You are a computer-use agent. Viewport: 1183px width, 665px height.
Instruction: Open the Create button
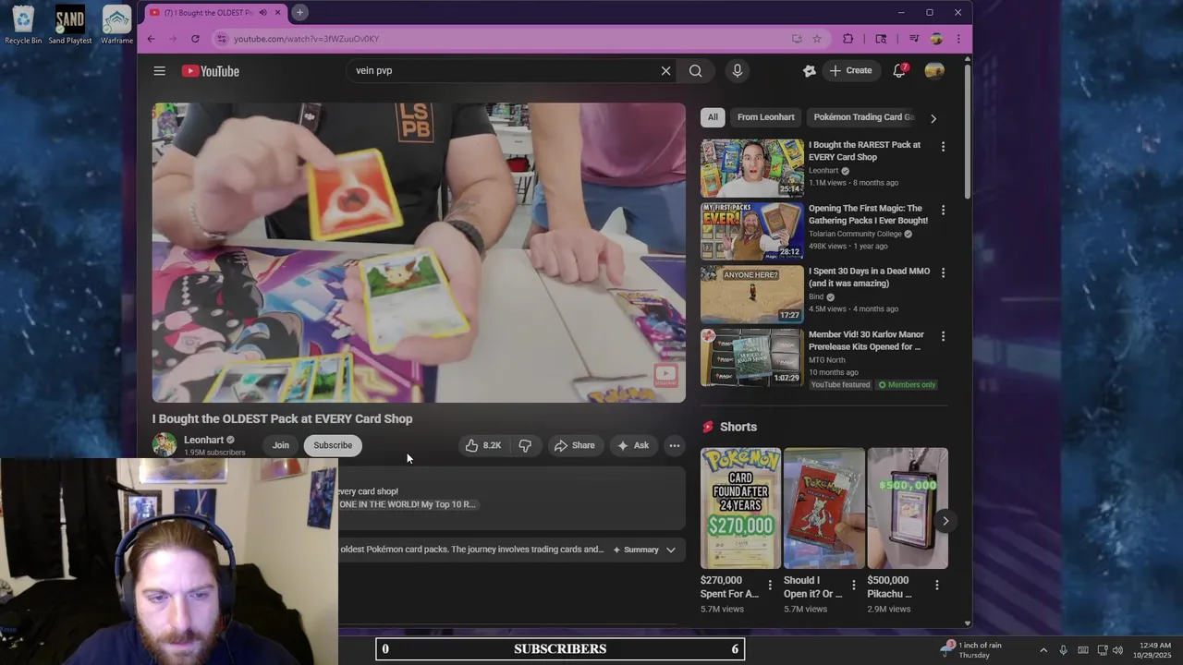tap(850, 71)
